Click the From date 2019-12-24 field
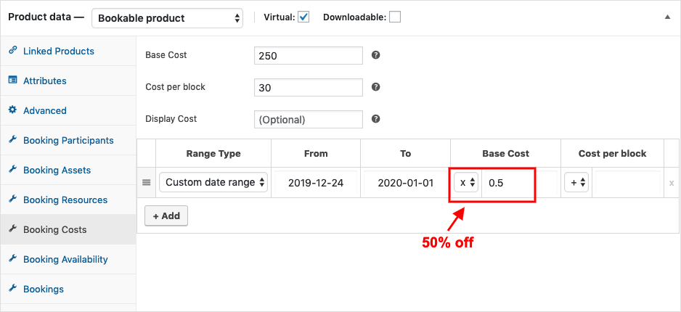The width and height of the screenshot is (681, 312). pyautogui.click(x=317, y=183)
